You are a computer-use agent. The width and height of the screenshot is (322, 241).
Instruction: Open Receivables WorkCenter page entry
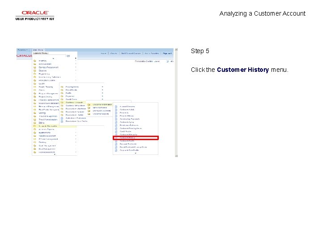pos(76,121)
